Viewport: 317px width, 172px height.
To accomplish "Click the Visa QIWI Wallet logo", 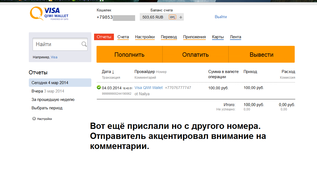I will (x=49, y=14).
